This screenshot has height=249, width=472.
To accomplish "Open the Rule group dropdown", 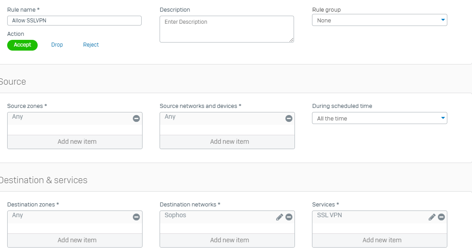I will [380, 20].
